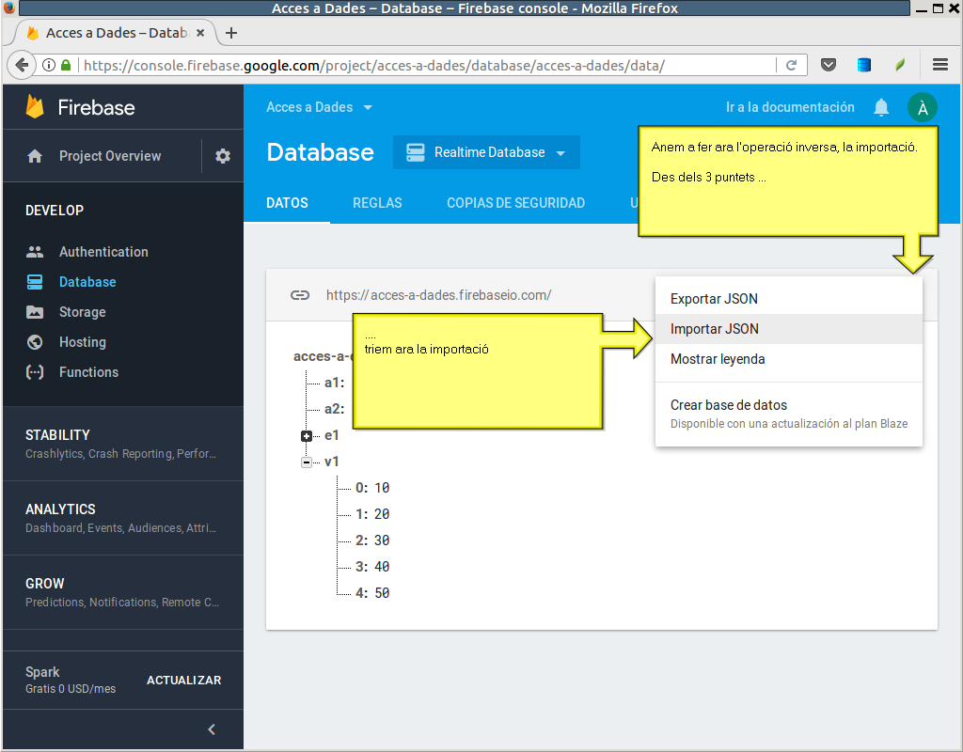The width and height of the screenshot is (963, 752).
Task: Select Mostrar leyenda menu entry
Action: point(789,359)
